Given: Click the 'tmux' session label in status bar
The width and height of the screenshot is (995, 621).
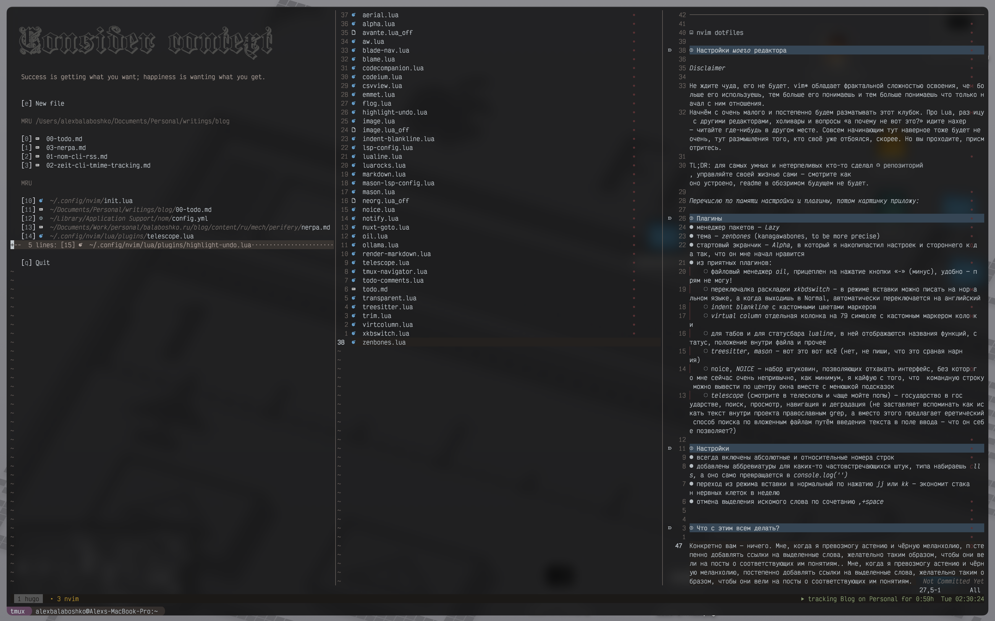Looking at the screenshot, I should coord(18,611).
